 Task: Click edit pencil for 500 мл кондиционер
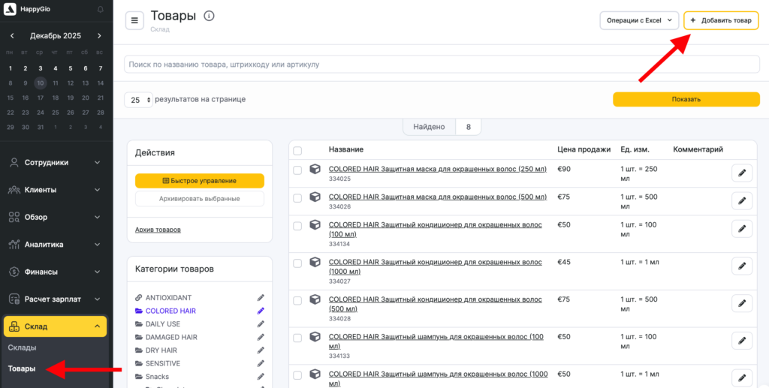741,303
